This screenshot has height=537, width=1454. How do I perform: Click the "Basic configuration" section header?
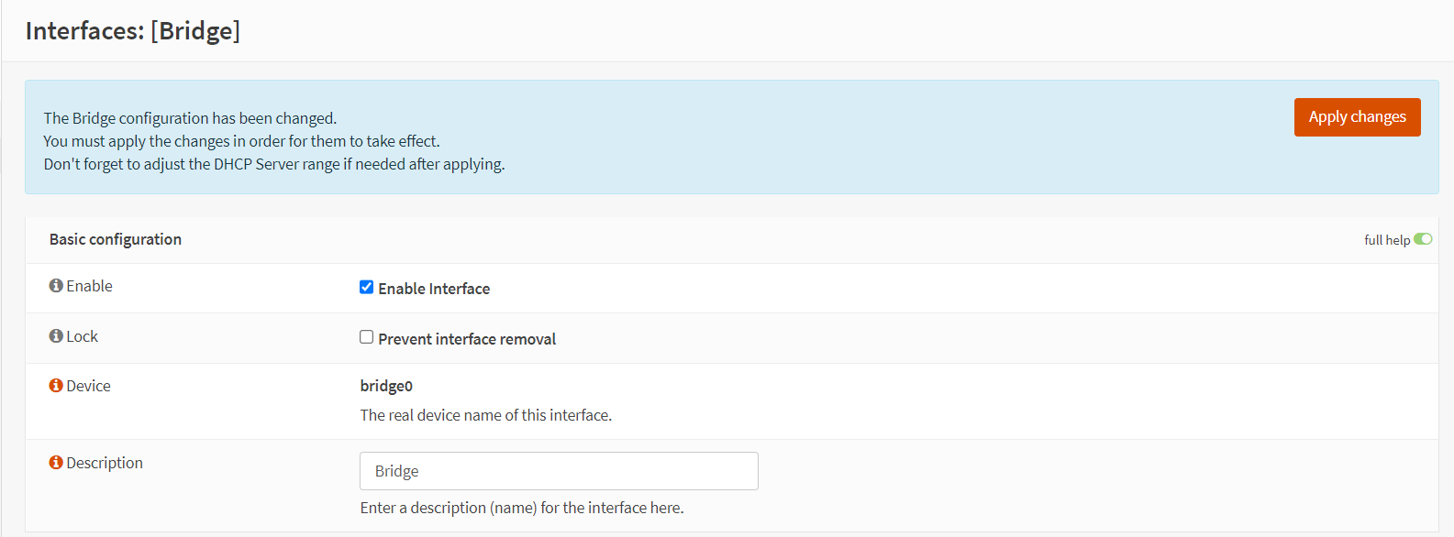coord(116,239)
